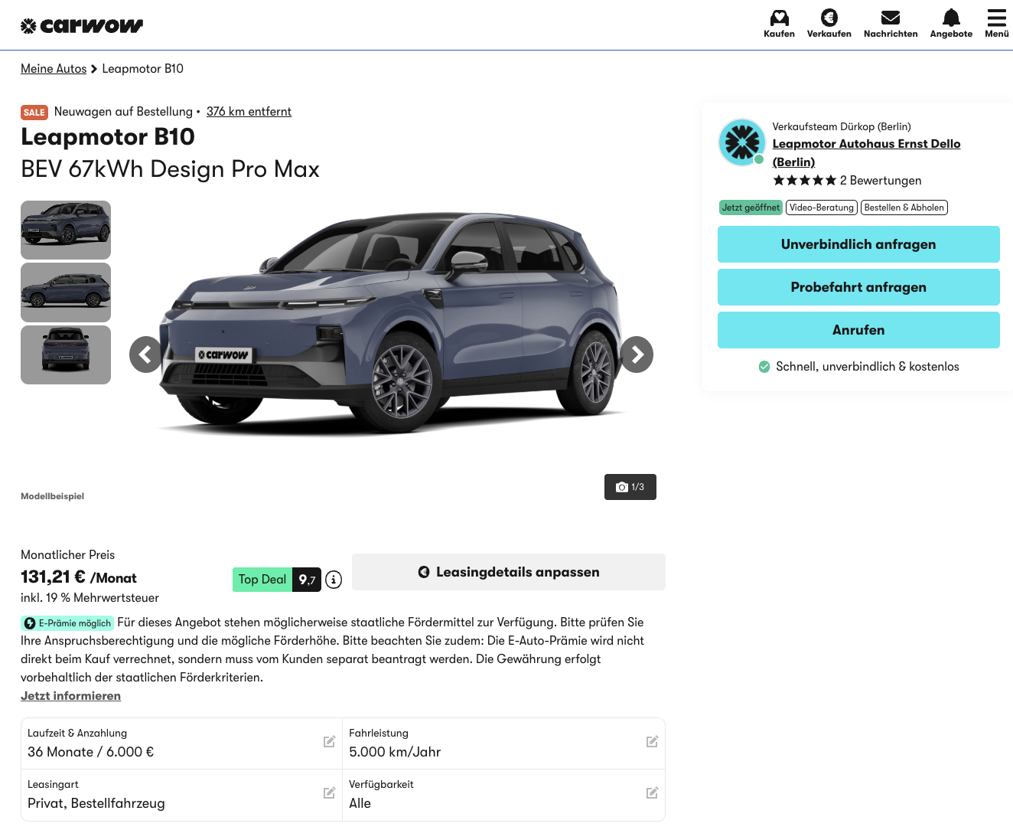Edit the Verfügbarkeit option
Screen dimensions: 1013x830
click(652, 793)
